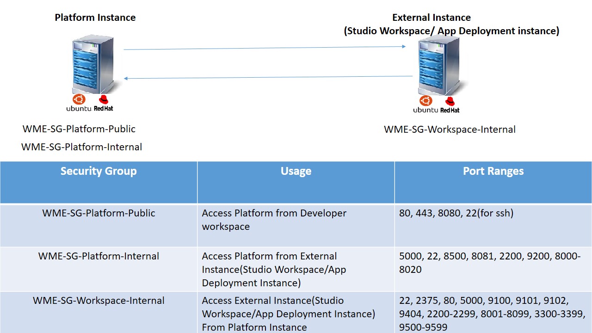Image resolution: width=592 pixels, height=333 pixels.
Task: Select the External Instance title text
Action: pos(431,17)
